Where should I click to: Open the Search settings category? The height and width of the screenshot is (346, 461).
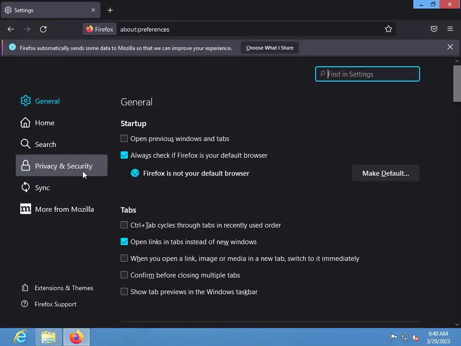point(61,144)
